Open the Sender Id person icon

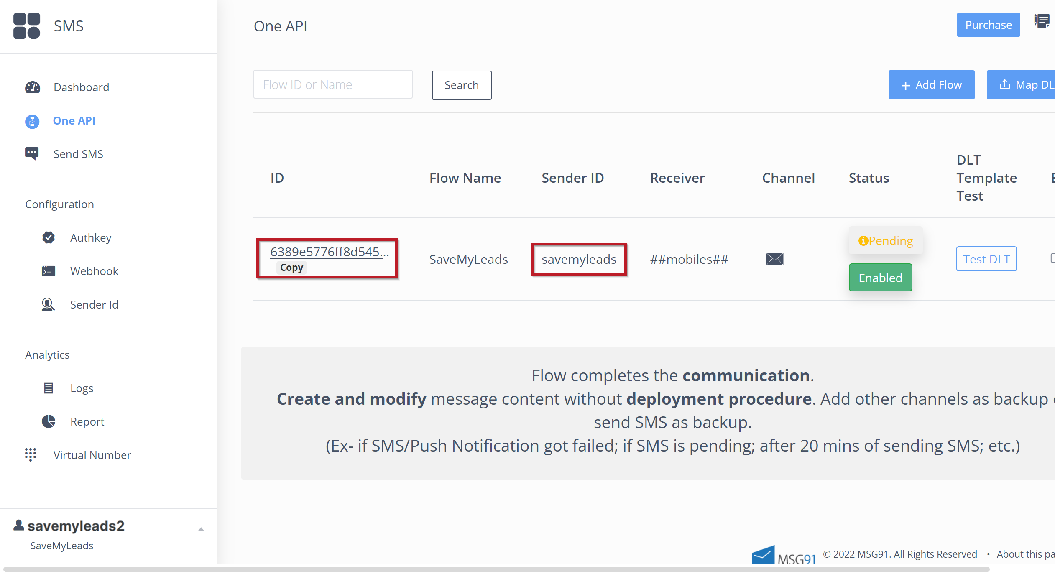[x=48, y=304]
